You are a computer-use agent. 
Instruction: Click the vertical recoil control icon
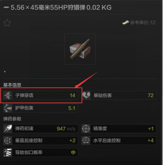point(8,141)
